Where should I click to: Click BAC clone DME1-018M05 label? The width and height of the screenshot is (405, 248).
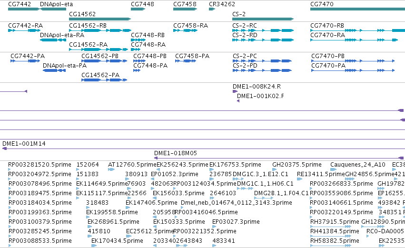(176, 153)
